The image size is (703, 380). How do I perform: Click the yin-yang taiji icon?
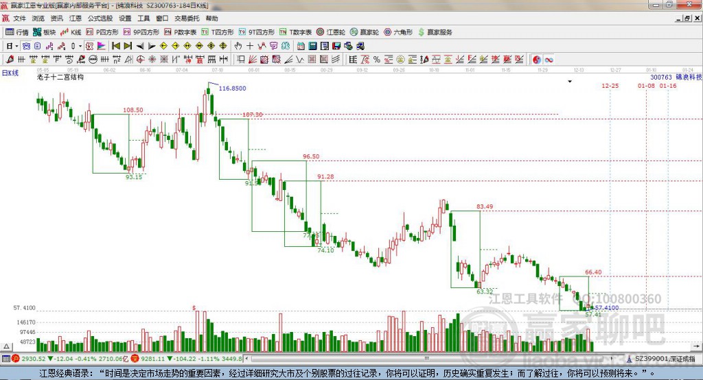point(537,60)
